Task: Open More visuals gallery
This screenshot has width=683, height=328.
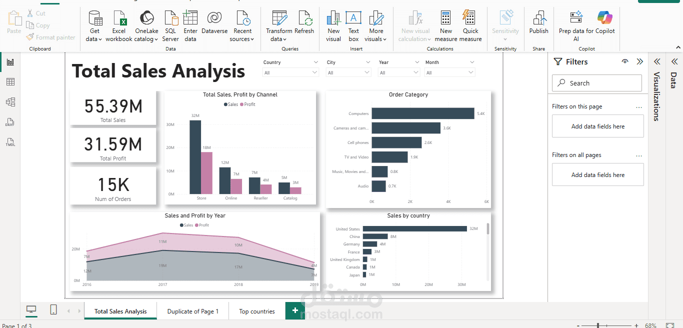Action: (x=376, y=26)
